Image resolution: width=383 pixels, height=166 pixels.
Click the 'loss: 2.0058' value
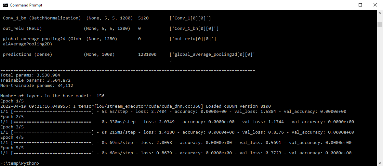click(x=156, y=143)
